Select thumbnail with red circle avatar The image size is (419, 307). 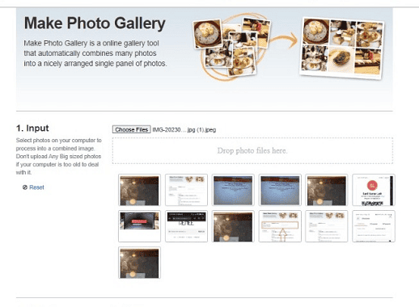374,190
